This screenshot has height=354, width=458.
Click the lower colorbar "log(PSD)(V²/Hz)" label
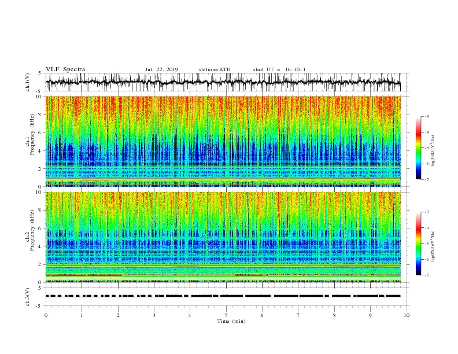pos(433,246)
